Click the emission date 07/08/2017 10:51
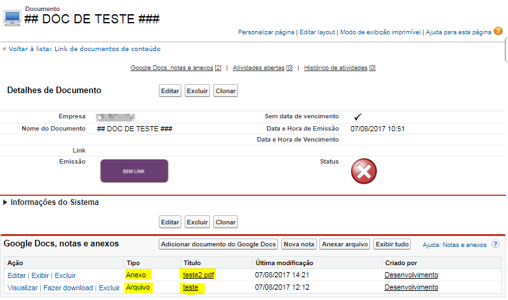Image resolution: width=508 pixels, height=300 pixels. click(x=377, y=129)
